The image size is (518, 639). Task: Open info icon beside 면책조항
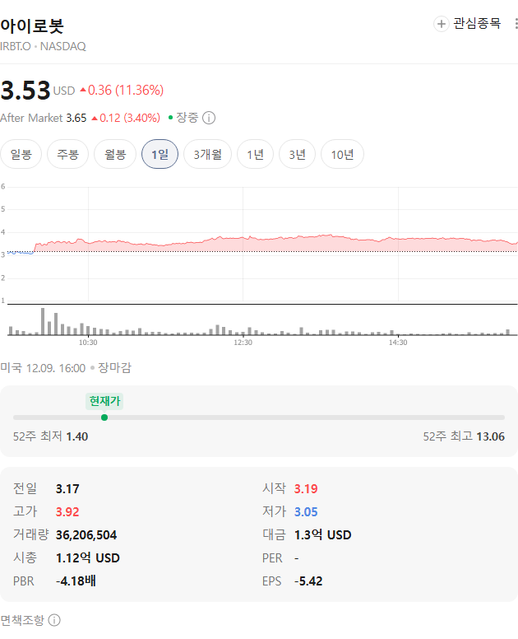tap(54, 620)
